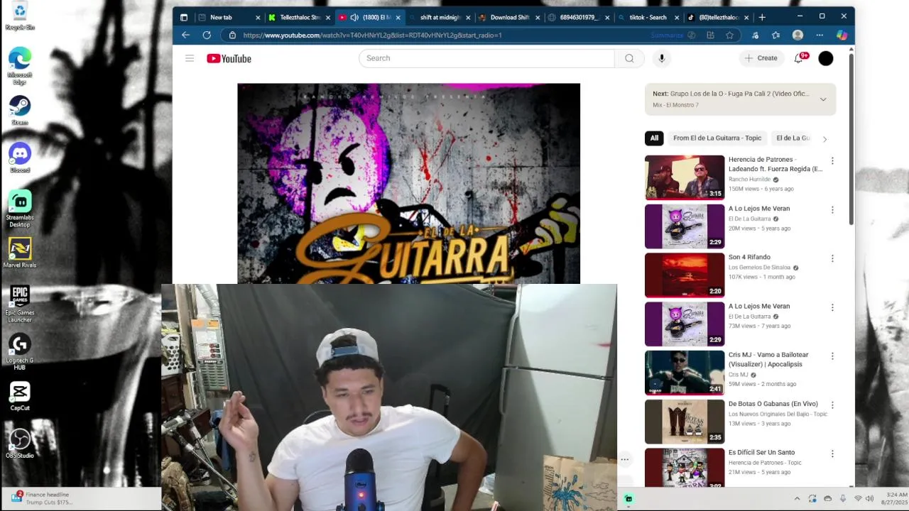
Task: Open a new browser tab
Action: pos(762,17)
